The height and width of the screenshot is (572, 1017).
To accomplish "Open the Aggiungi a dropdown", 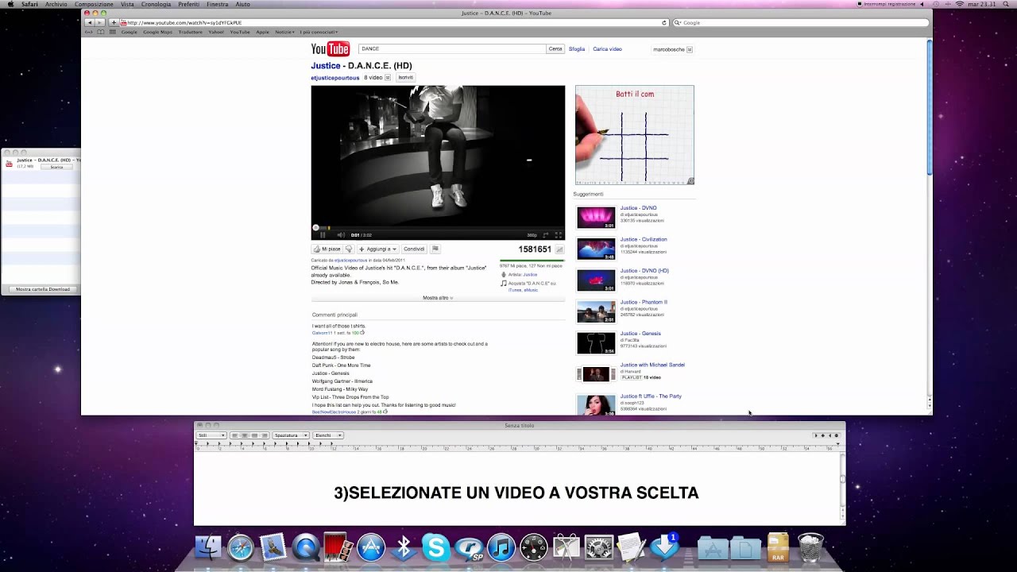I will [377, 249].
